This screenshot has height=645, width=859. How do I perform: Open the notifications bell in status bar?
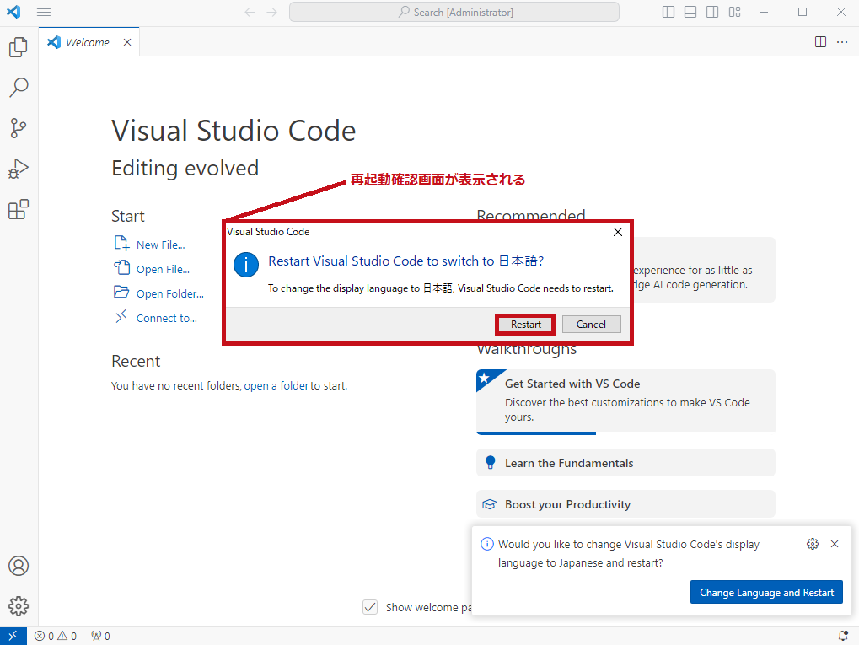click(844, 636)
